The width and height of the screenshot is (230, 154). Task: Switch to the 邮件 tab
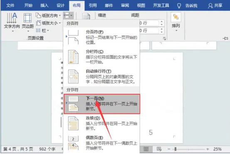(x=109, y=5)
